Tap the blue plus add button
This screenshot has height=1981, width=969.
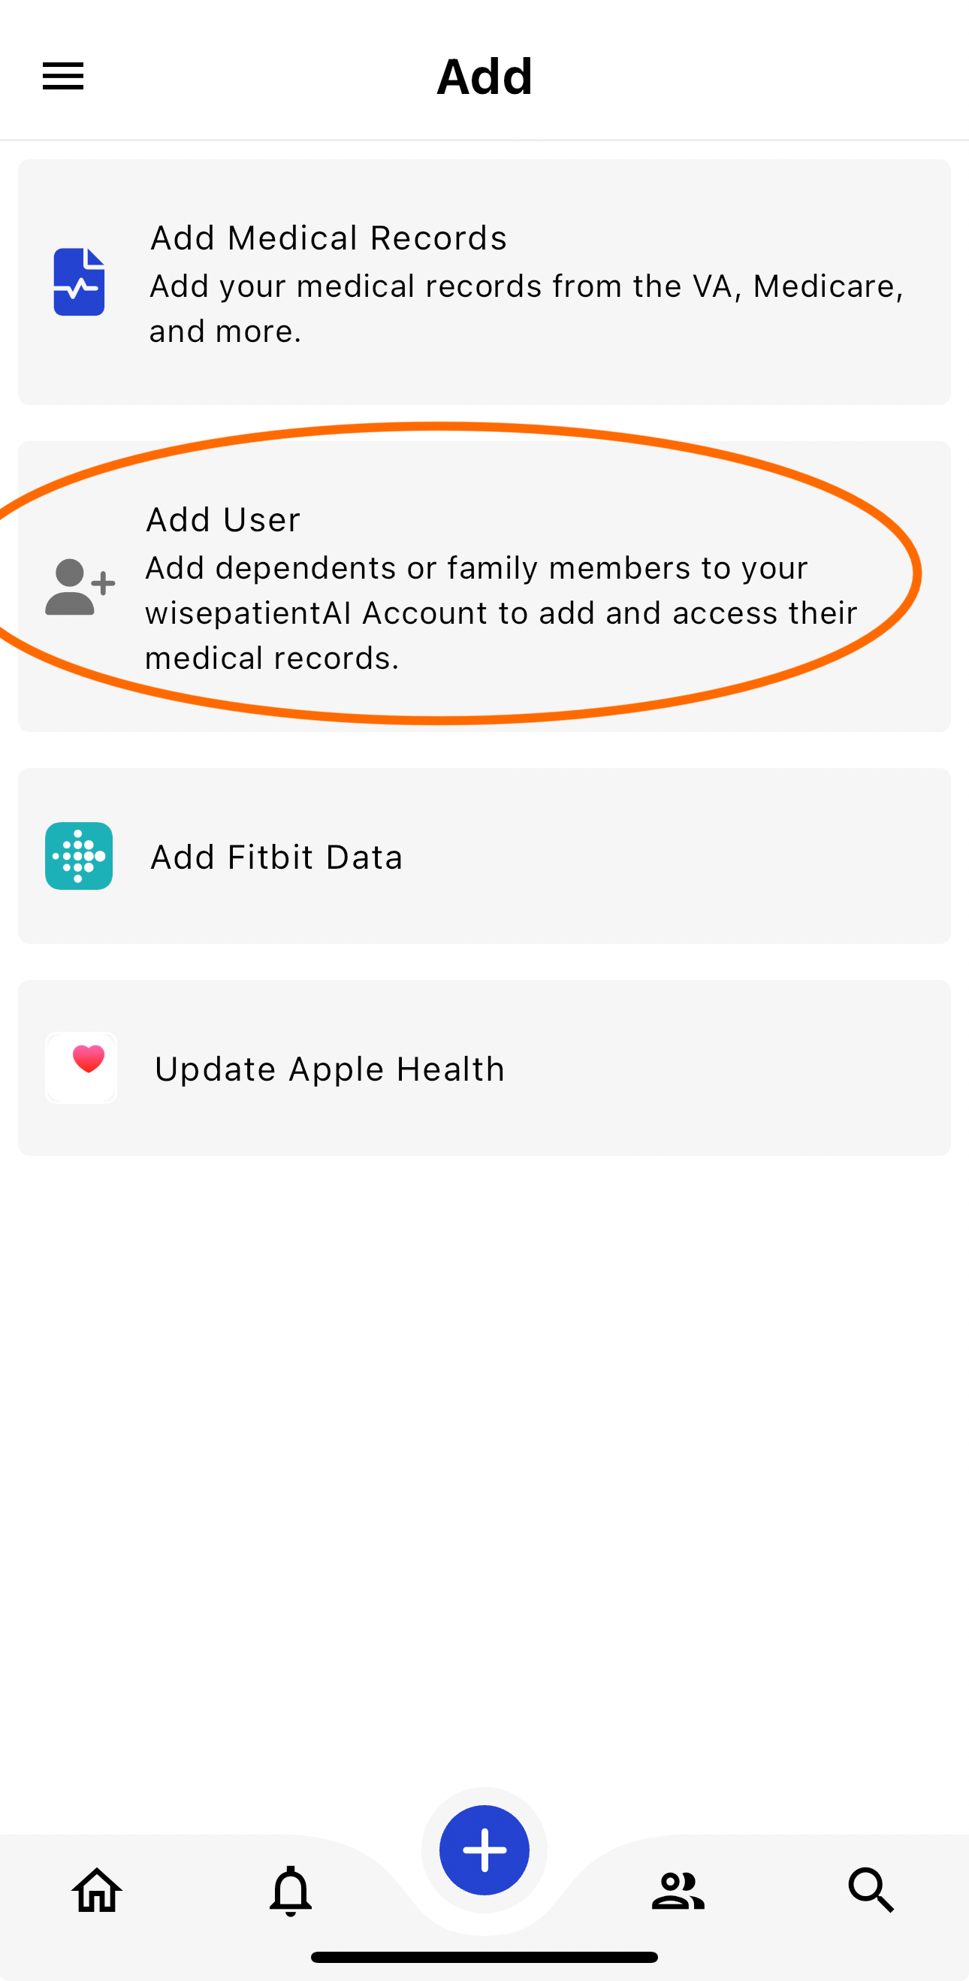[484, 1849]
